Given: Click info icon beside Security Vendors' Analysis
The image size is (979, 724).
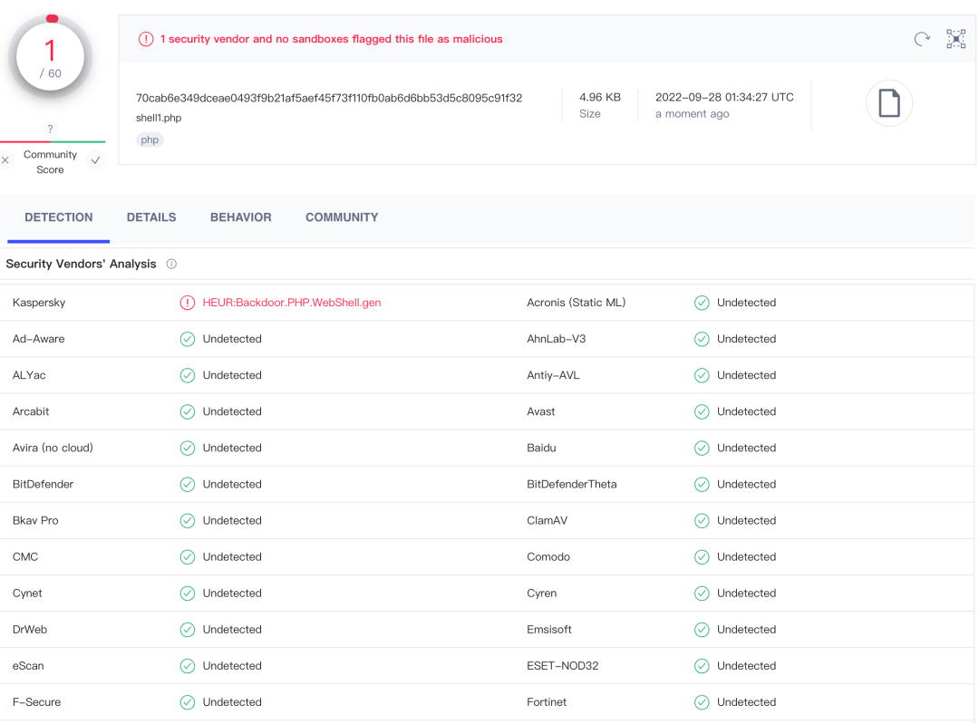Looking at the screenshot, I should (171, 264).
